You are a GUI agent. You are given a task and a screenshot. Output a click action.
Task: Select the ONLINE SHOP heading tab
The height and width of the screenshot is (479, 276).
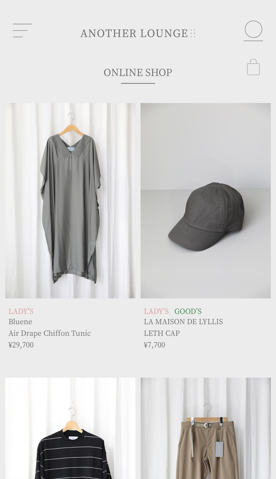[x=138, y=73]
